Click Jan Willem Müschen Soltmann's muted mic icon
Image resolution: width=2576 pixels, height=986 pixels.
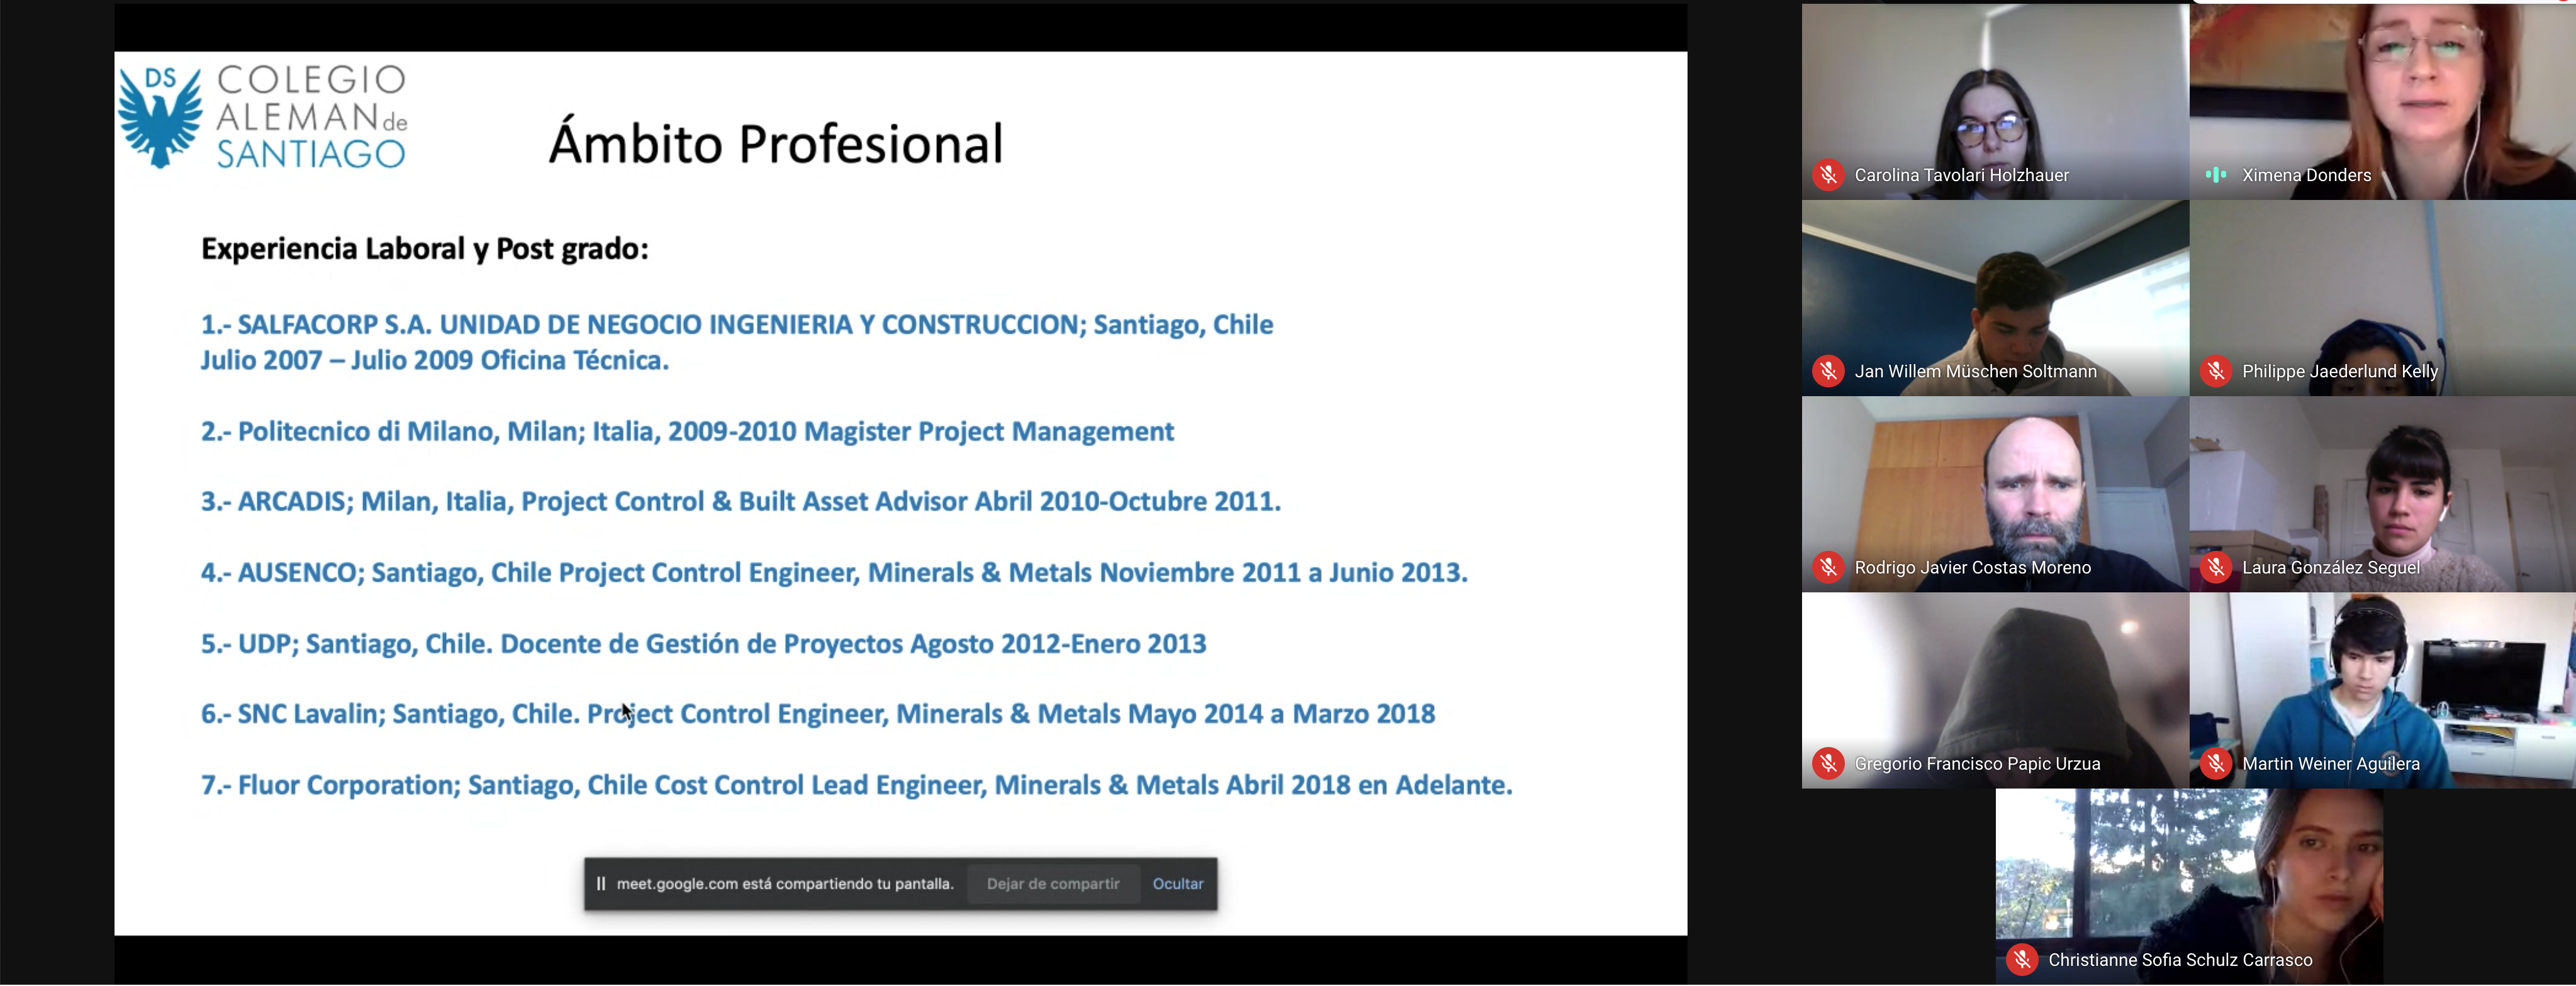tap(1828, 372)
